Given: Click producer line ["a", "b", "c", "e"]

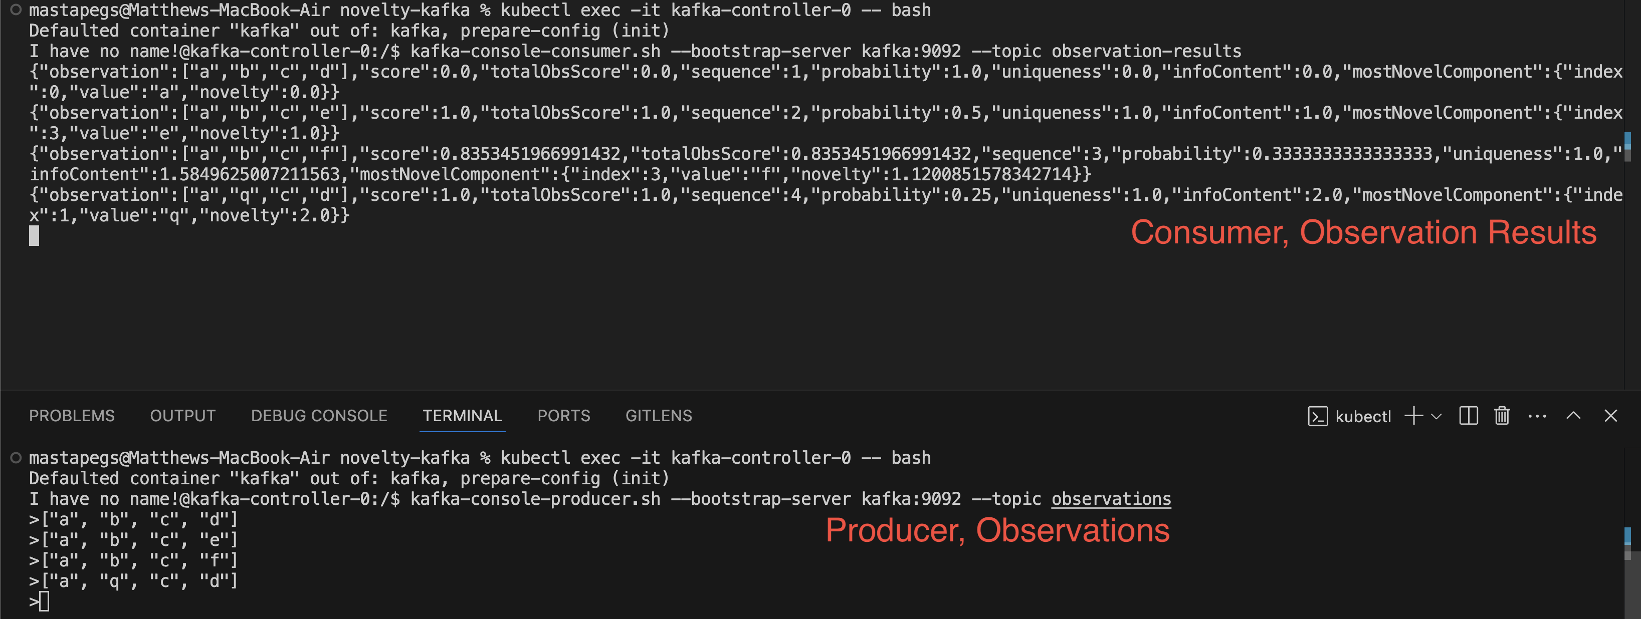Looking at the screenshot, I should point(139,539).
